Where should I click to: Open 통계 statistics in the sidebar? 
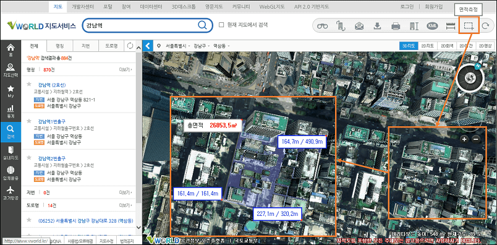pyautogui.click(x=11, y=112)
